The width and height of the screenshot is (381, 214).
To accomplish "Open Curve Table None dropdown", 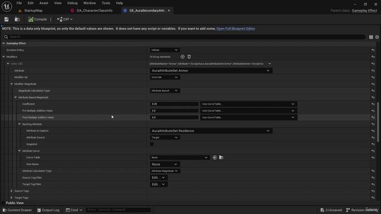I will (x=180, y=158).
